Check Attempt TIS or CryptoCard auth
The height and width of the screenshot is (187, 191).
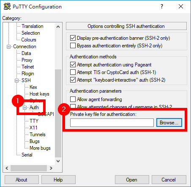[73, 72]
